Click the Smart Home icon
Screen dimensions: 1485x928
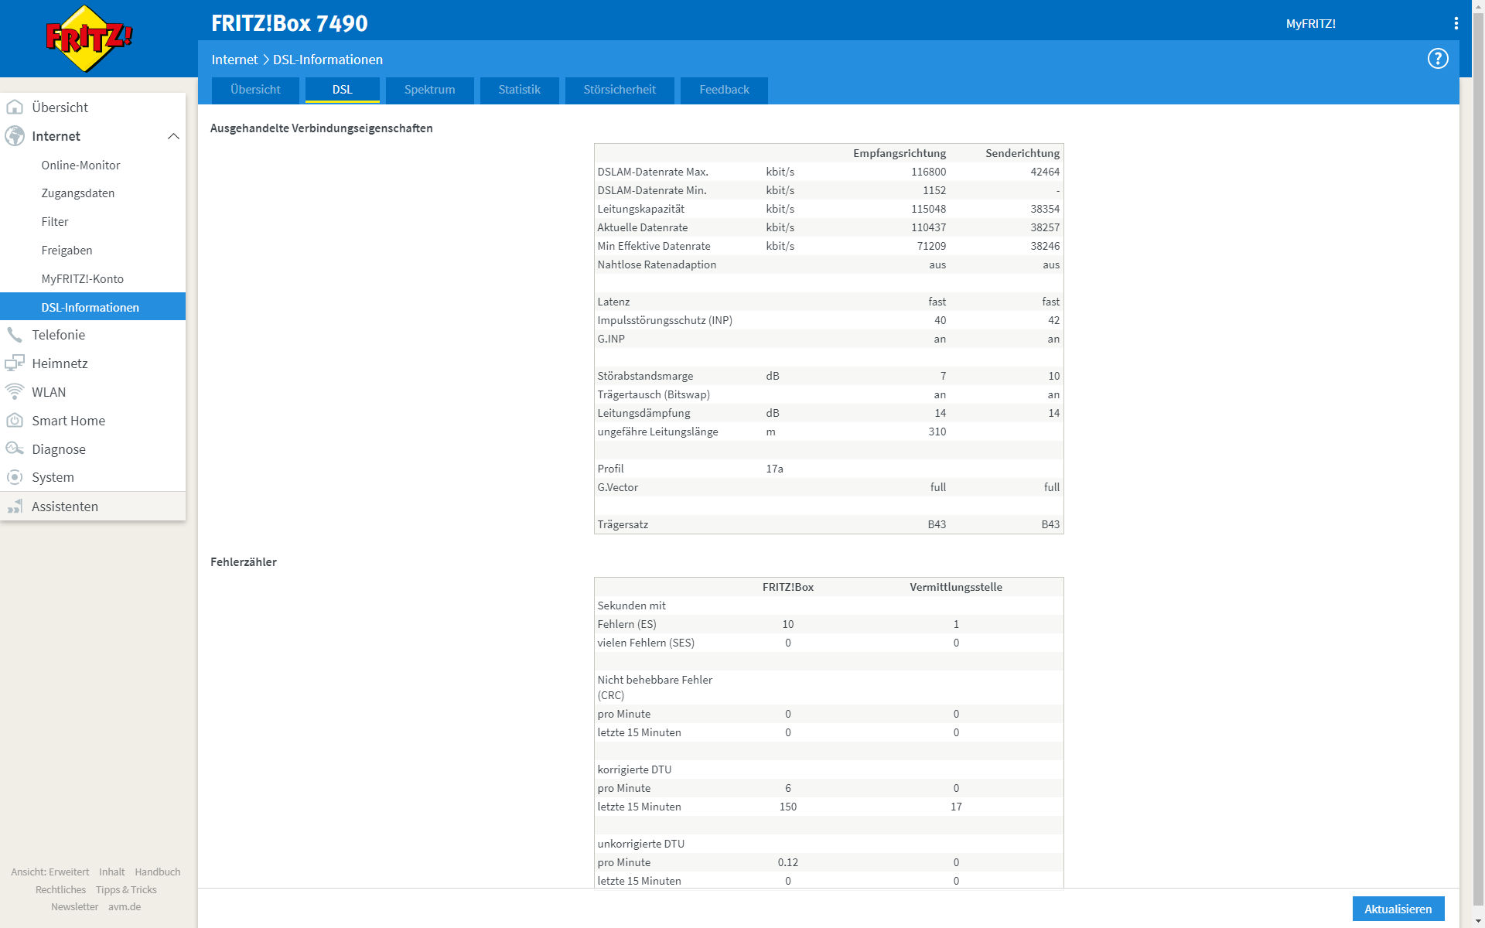pos(15,421)
